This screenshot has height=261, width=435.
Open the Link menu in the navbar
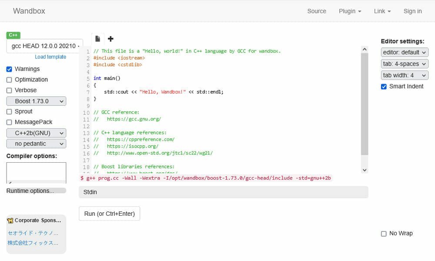tap(382, 11)
